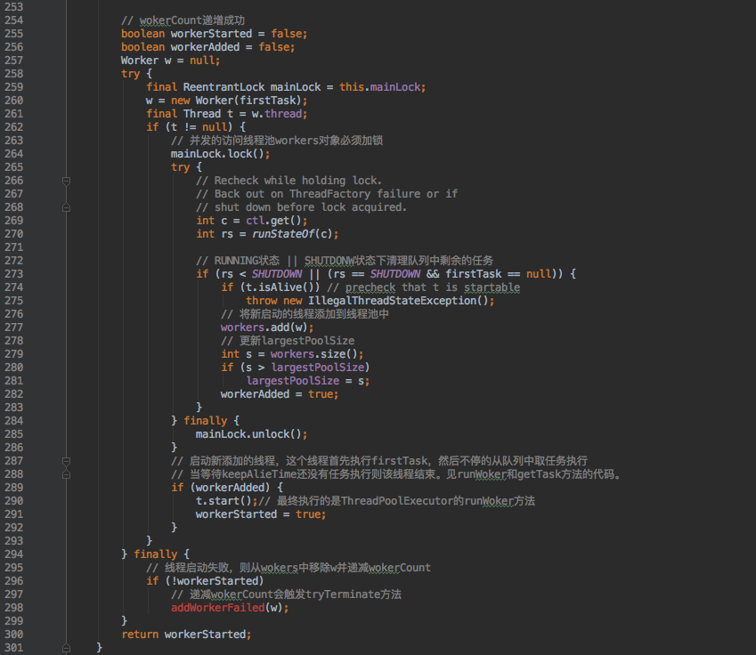Viewport: 756px width, 655px height.
Task: Click 'if (t != null)' condition
Action: (x=190, y=127)
